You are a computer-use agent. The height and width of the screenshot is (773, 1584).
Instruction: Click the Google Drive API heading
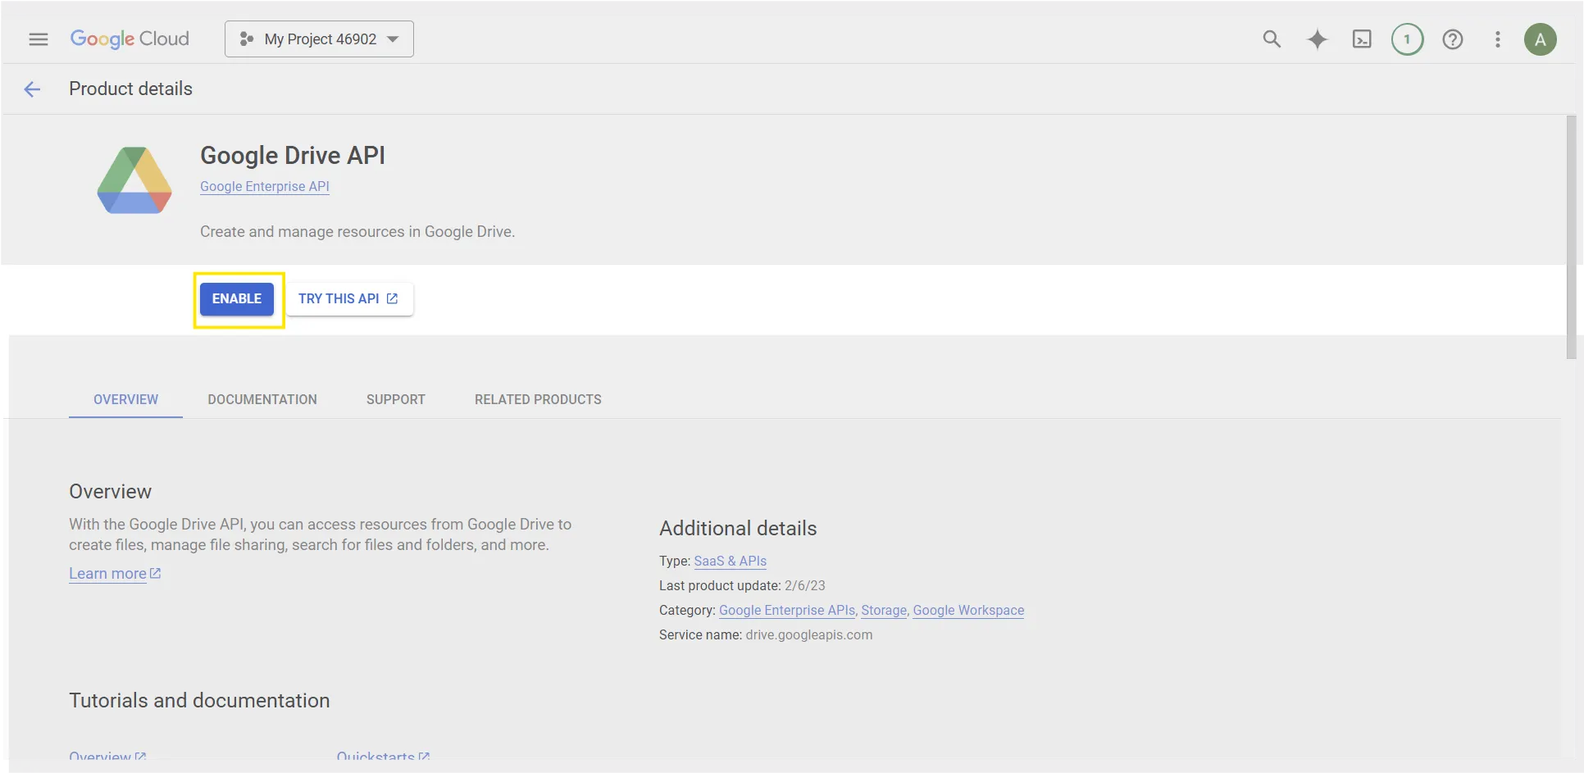tap(293, 156)
